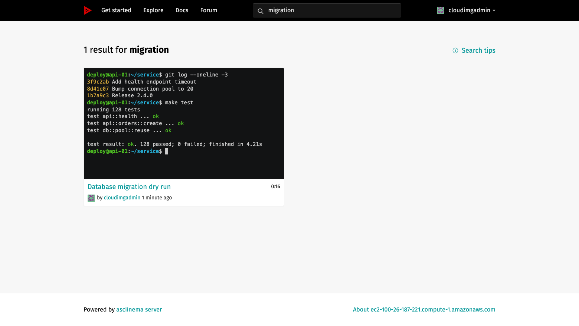579x326 pixels.
Task: Open the Docs menu item
Action: pyautogui.click(x=182, y=10)
